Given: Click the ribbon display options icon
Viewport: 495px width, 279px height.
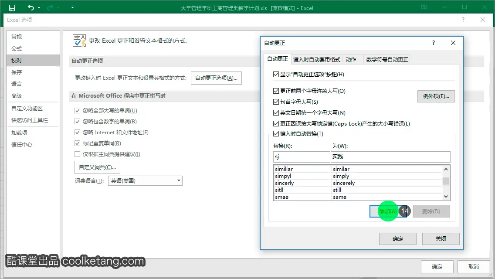Looking at the screenshot, I should tap(424, 7).
